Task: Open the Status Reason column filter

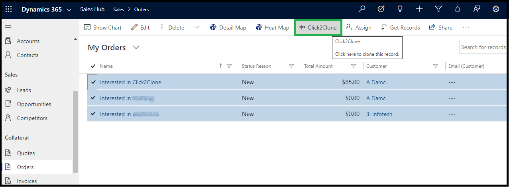Action: (x=291, y=66)
